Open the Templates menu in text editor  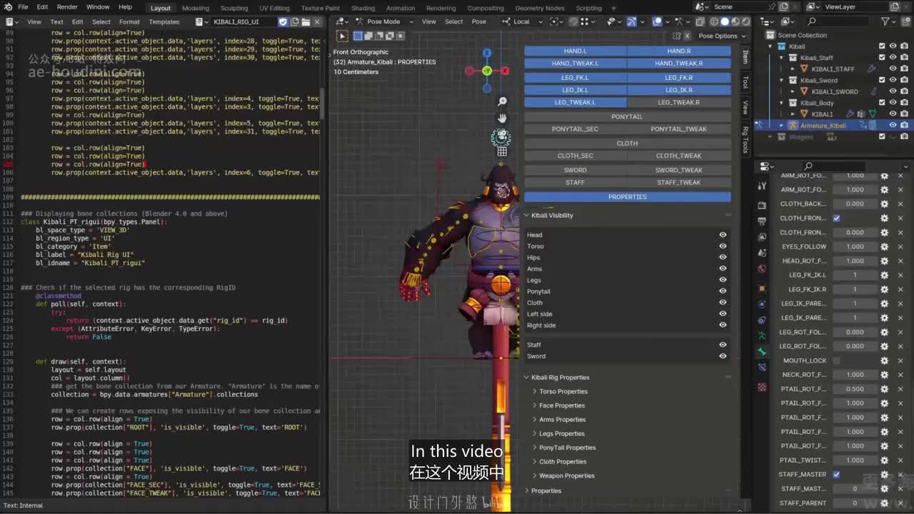click(x=164, y=21)
